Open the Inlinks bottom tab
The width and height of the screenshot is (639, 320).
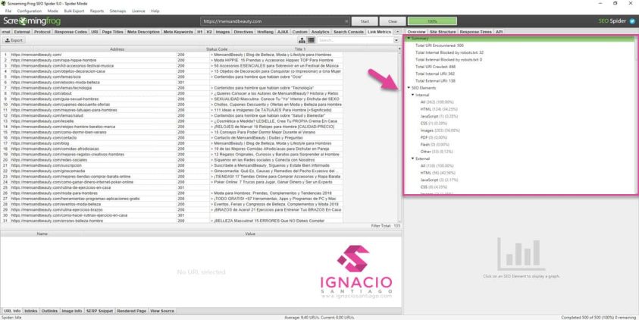click(x=31, y=311)
